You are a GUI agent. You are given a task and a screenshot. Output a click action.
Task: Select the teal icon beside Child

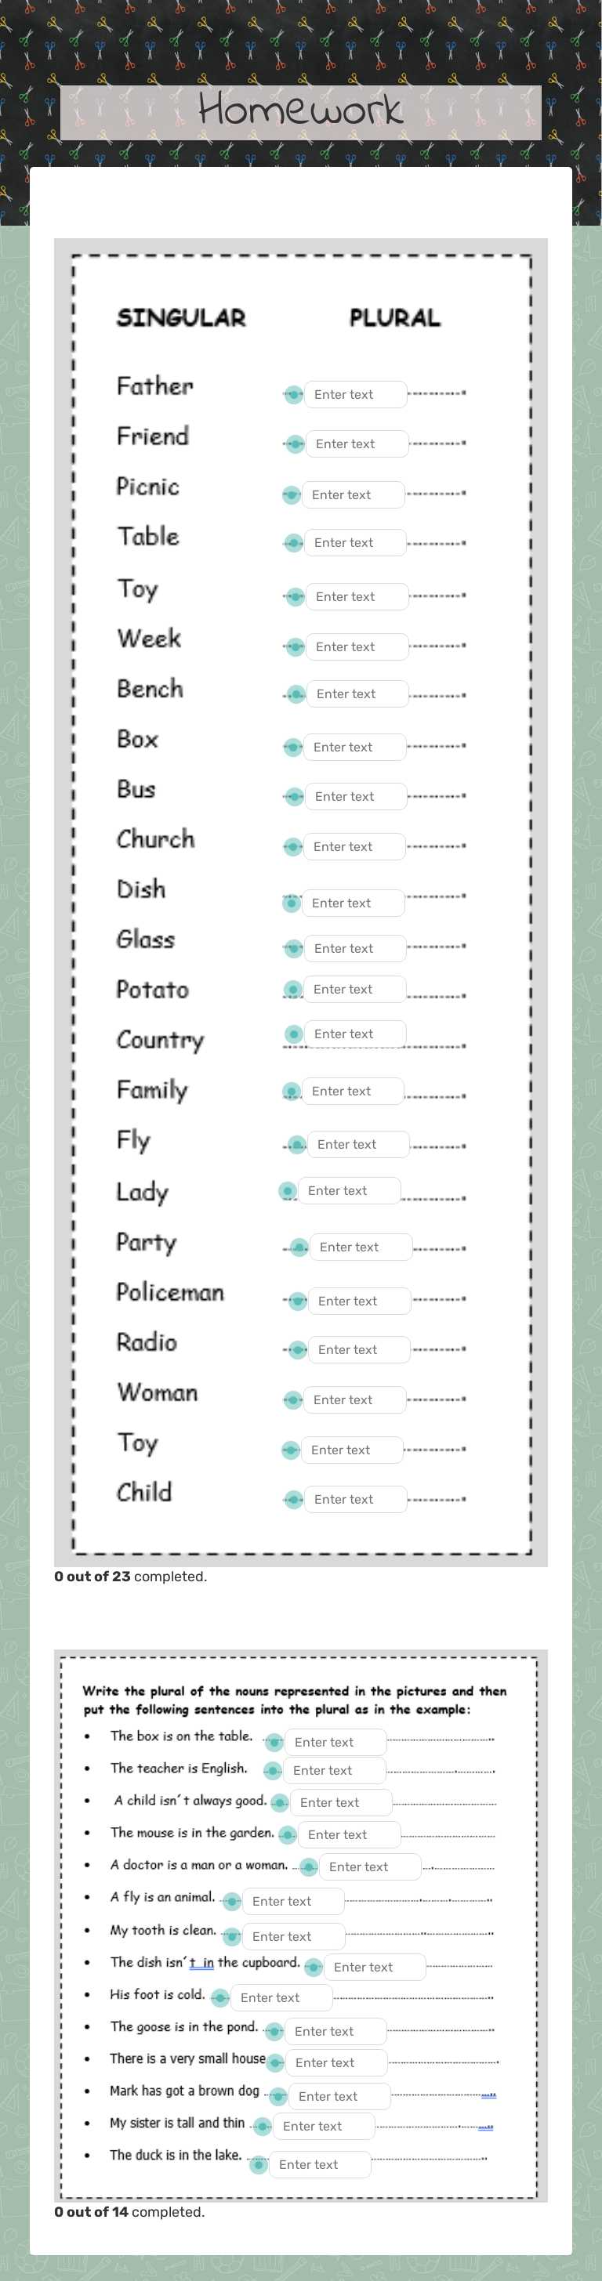click(x=292, y=1499)
